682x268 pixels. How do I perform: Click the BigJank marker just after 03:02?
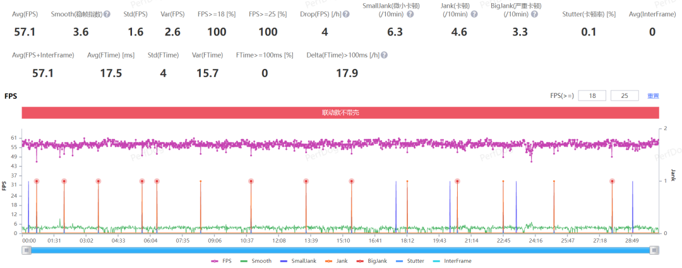[x=99, y=181]
